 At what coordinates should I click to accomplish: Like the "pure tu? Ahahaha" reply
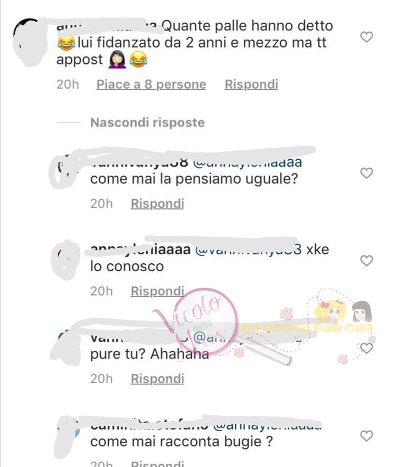tap(366, 348)
